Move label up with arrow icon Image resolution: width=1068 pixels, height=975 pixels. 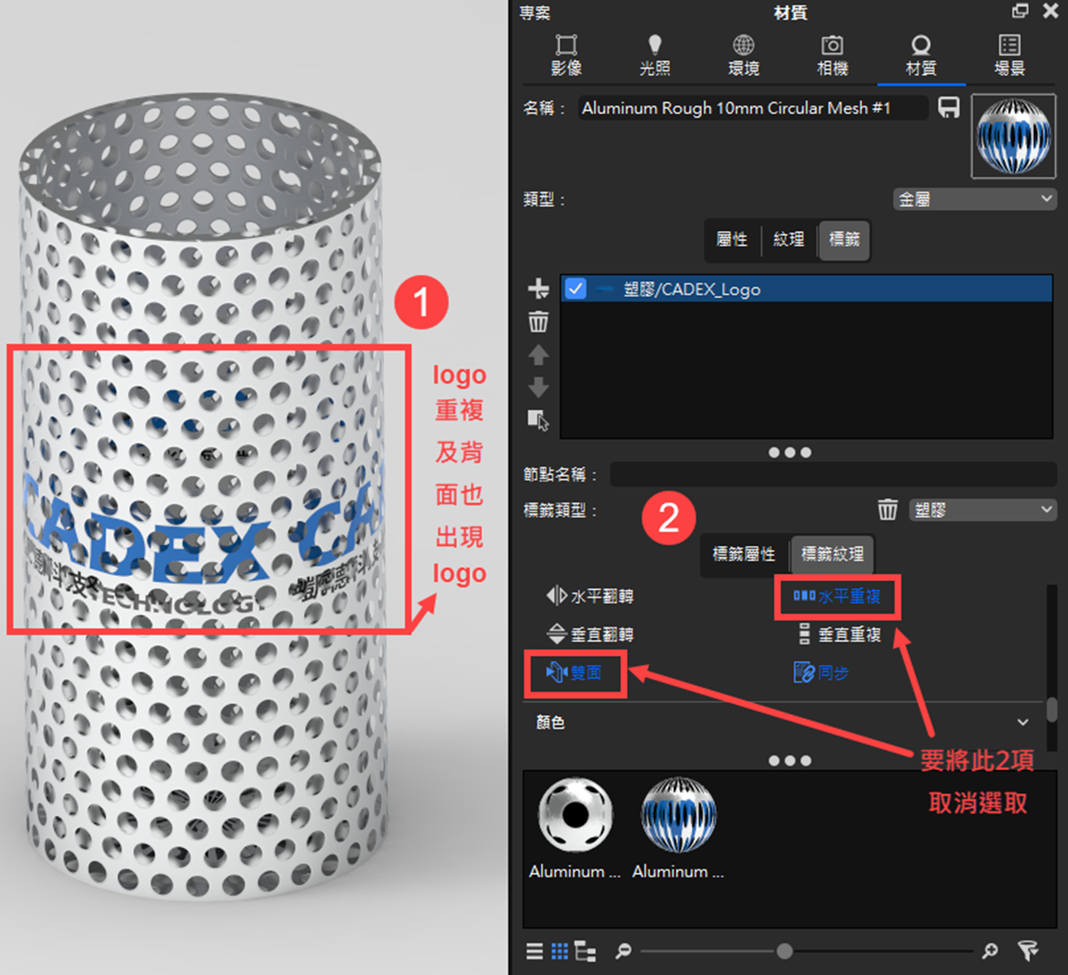(x=539, y=355)
